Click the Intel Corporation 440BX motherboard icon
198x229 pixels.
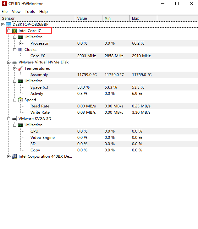pyautogui.click(x=14, y=156)
